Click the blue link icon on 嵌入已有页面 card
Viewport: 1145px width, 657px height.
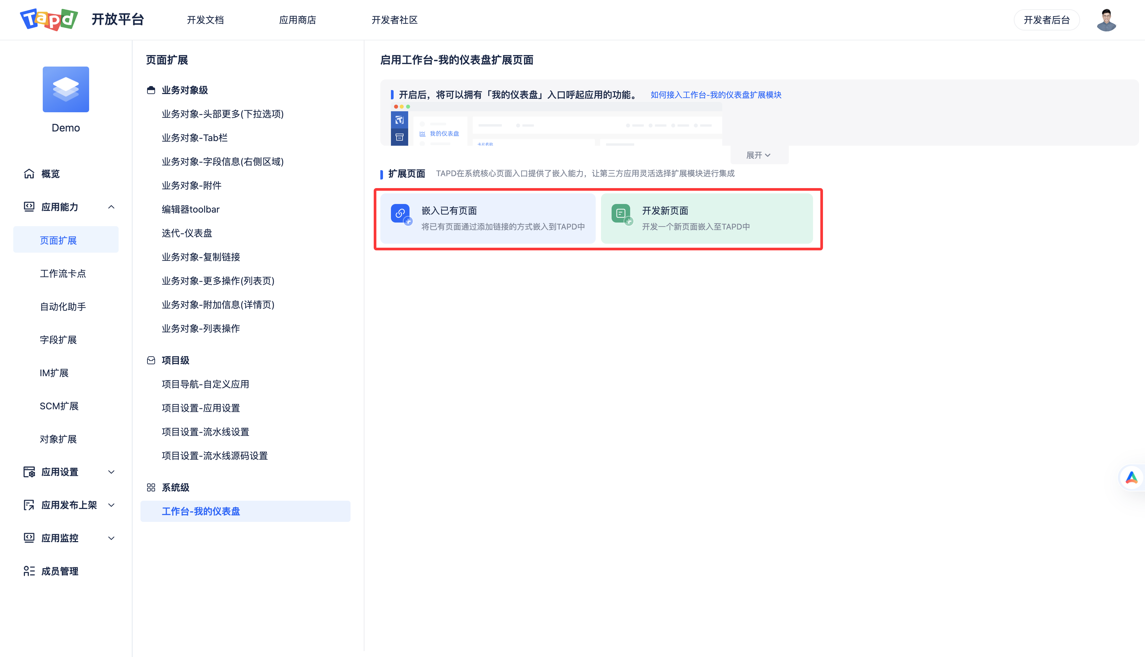click(400, 214)
